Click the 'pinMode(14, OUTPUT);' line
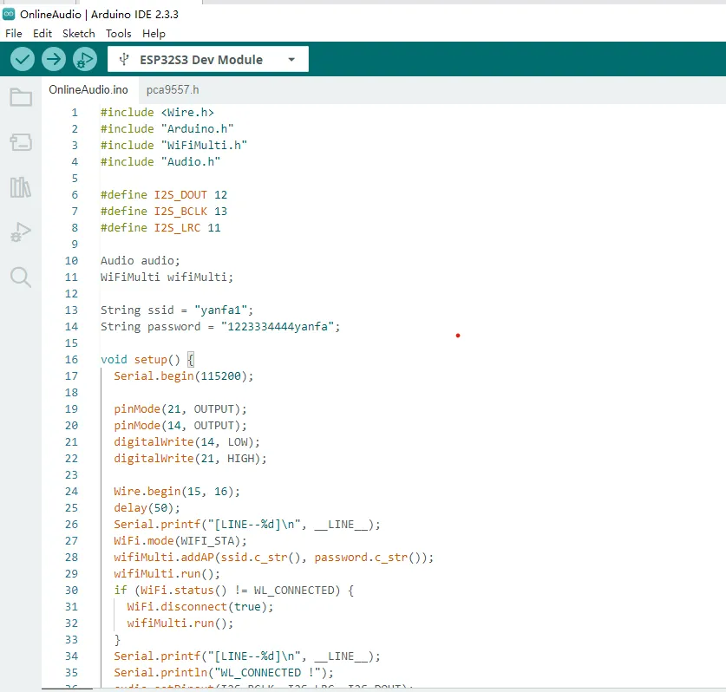Viewport: 726px width, 692px height. tap(180, 426)
